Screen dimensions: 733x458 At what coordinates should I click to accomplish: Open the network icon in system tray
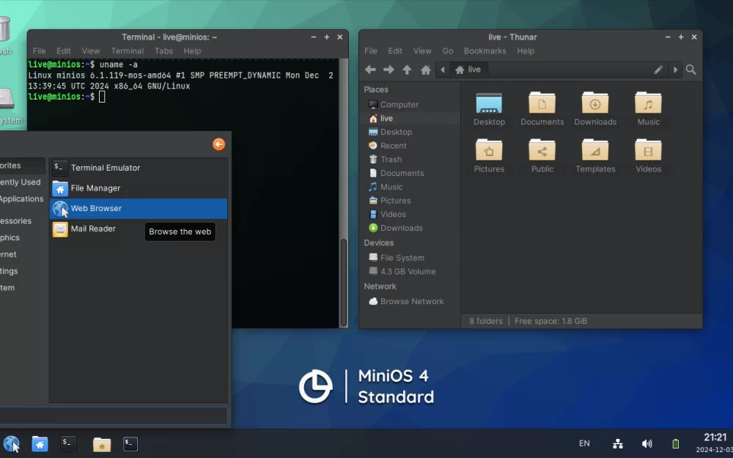point(617,443)
